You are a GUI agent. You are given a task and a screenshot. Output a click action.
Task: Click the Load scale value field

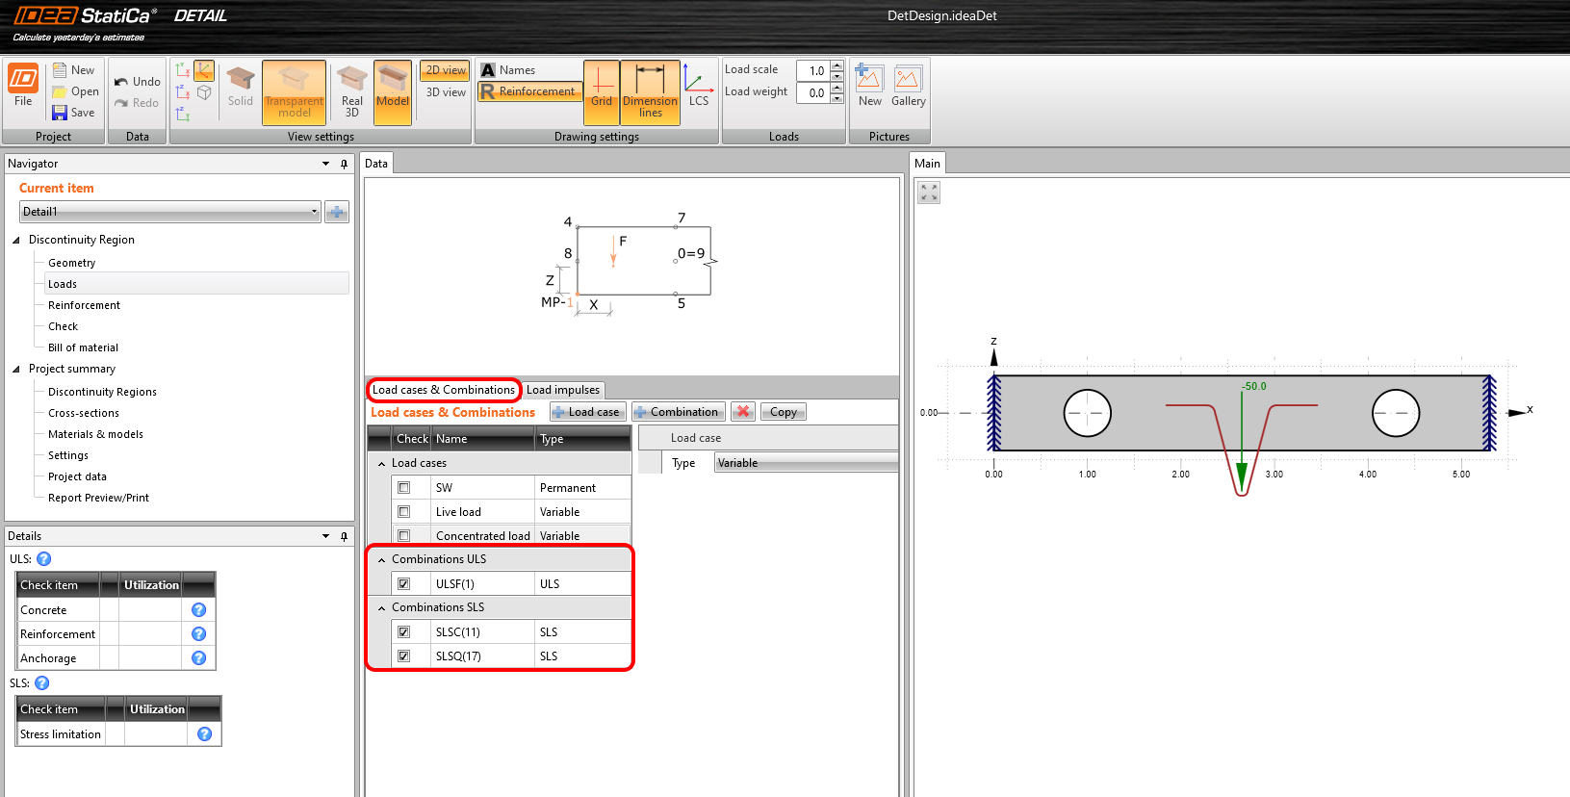[812, 70]
